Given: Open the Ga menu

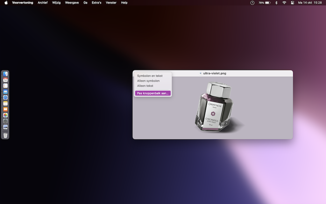Looking at the screenshot, I should [85, 3].
